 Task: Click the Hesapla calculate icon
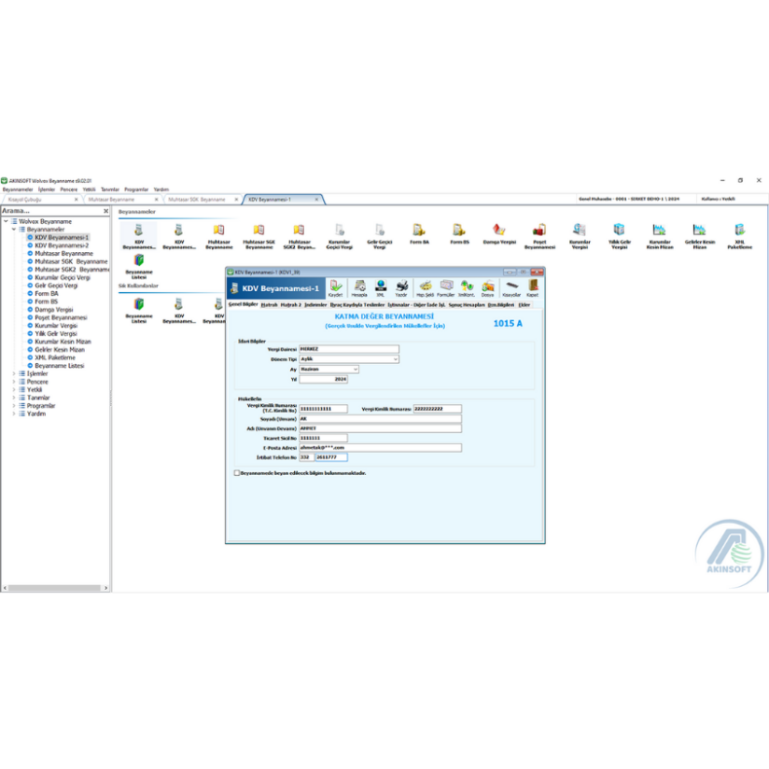(358, 287)
